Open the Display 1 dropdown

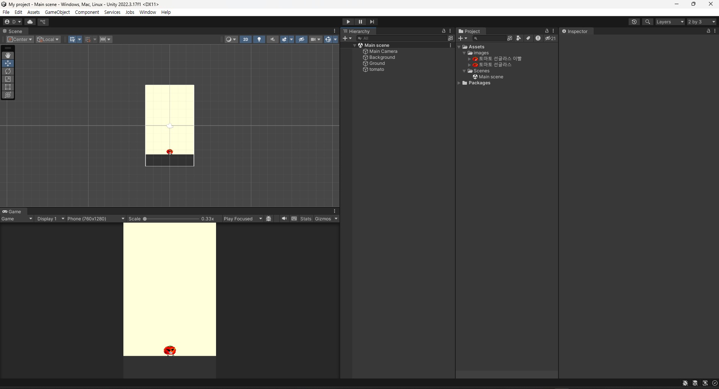[51, 219]
